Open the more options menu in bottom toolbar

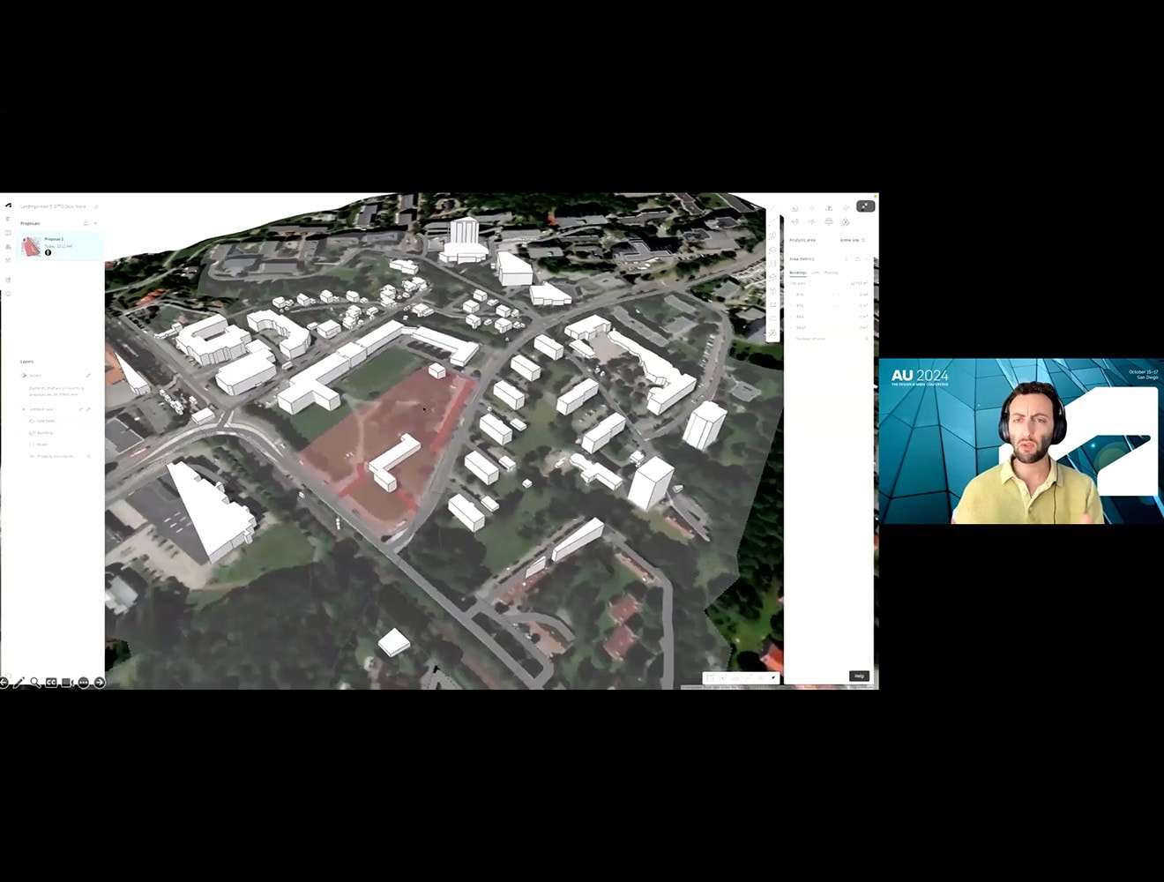pyautogui.click(x=83, y=682)
